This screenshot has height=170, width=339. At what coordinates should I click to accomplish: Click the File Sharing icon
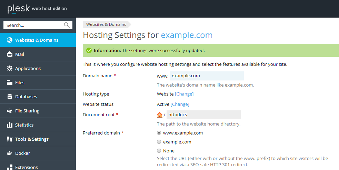tap(10, 111)
